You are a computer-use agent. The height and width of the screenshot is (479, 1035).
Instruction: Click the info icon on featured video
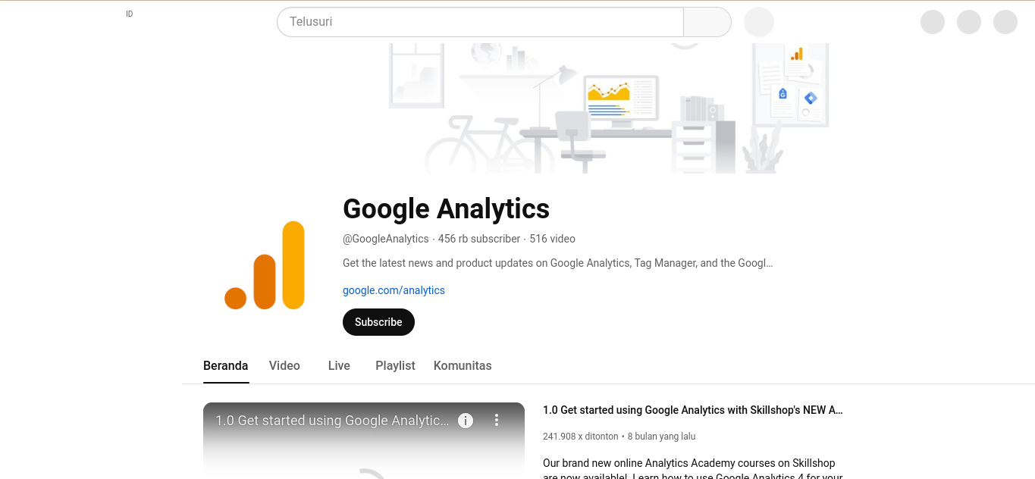tap(466, 421)
